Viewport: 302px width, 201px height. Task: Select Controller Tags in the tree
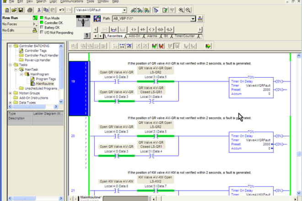[x=35, y=51]
